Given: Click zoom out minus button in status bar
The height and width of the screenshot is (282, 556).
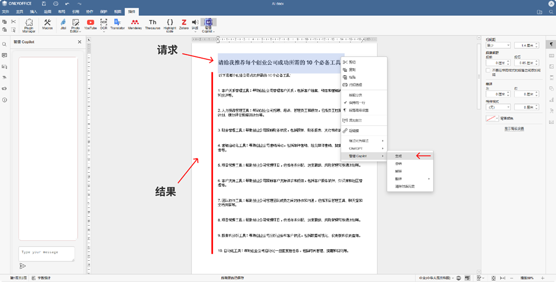Looking at the screenshot, I should click(x=511, y=278).
